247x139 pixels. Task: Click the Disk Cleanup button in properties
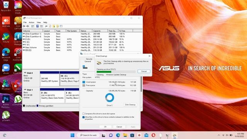[130, 105]
